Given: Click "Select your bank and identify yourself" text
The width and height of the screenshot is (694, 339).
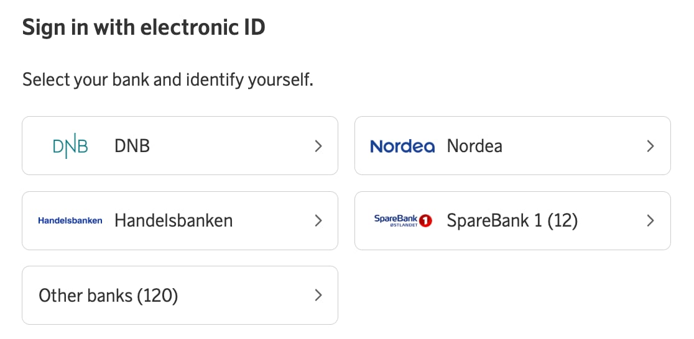Looking at the screenshot, I should tap(167, 80).
